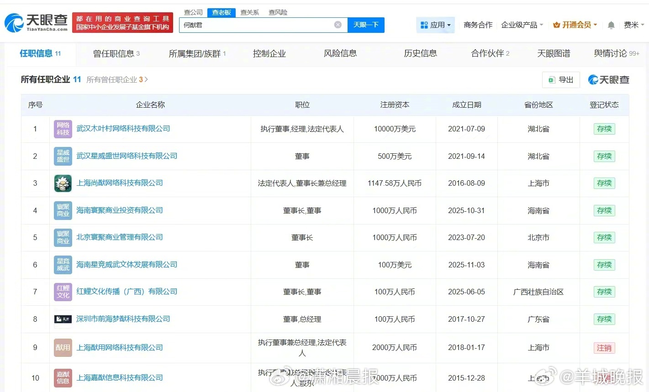Click the 天眼一下 search button
The height and width of the screenshot is (392, 649).
(366, 25)
